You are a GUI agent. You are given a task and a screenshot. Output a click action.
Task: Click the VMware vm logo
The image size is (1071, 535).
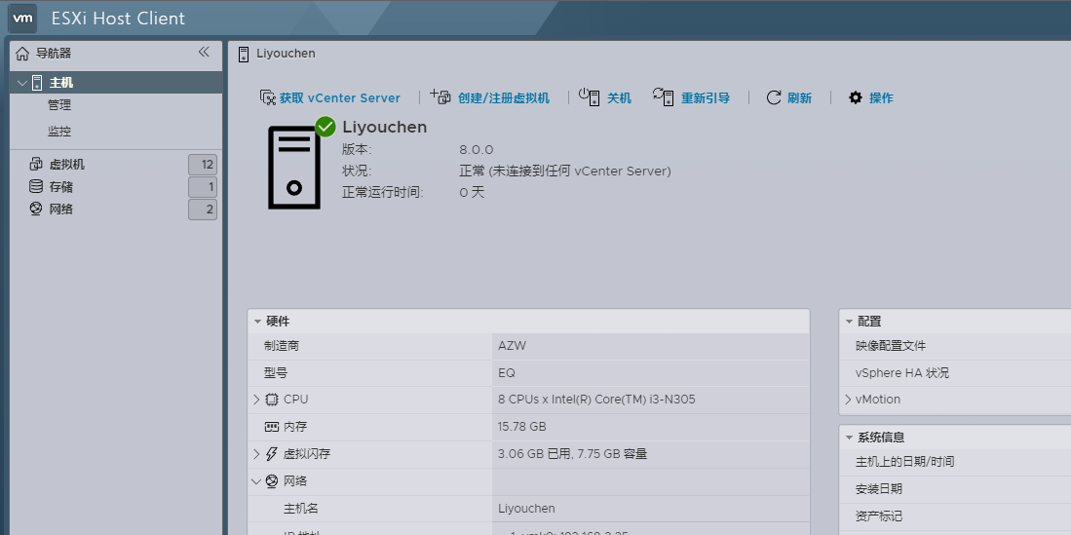pyautogui.click(x=23, y=18)
